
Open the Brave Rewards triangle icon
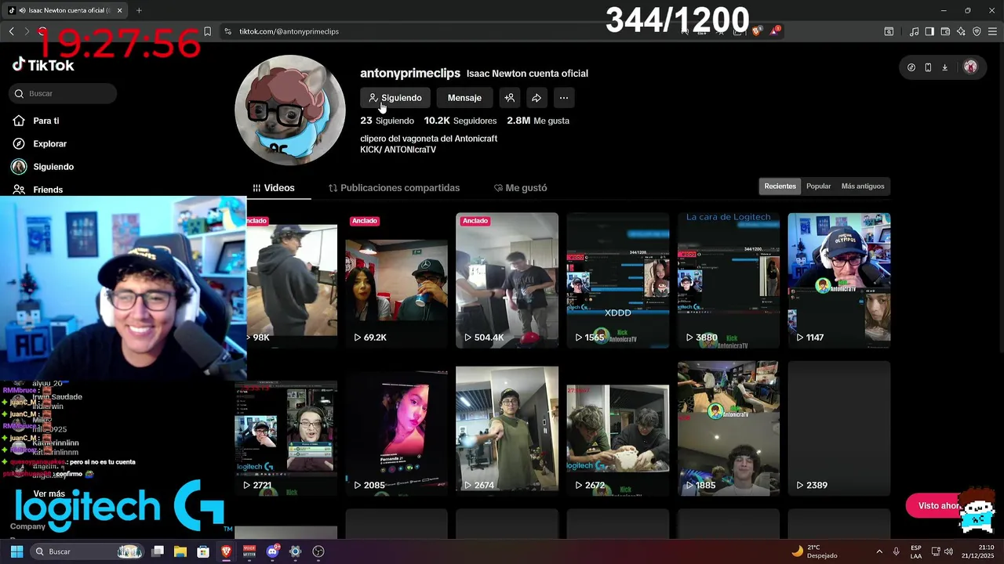coord(775,31)
